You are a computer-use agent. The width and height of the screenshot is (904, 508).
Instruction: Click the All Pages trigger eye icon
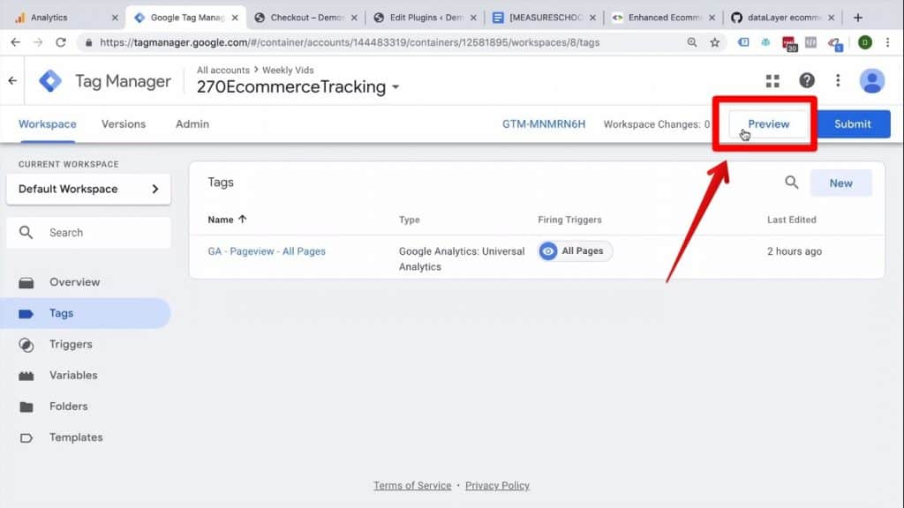click(548, 251)
